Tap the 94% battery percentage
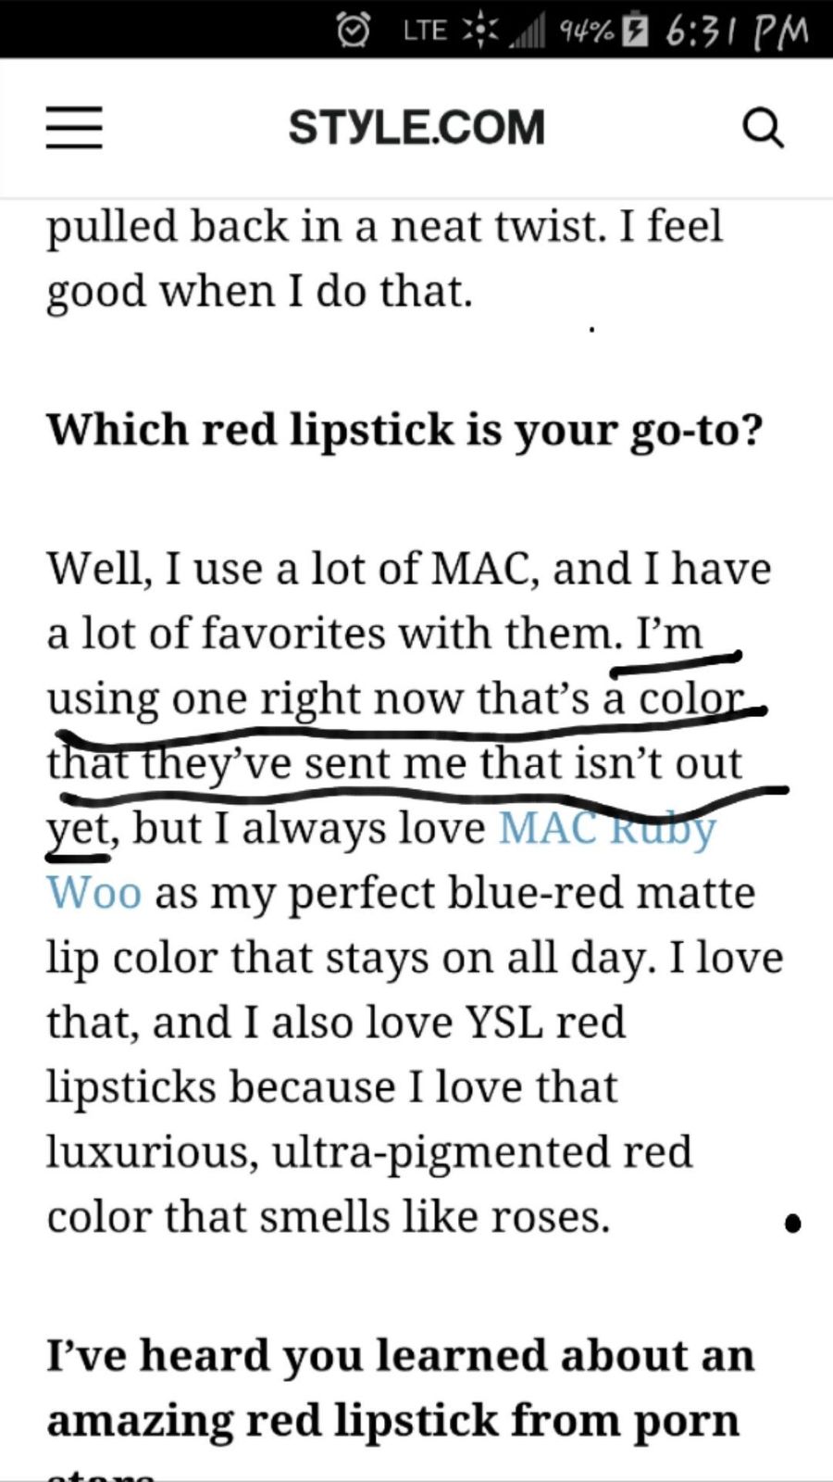This screenshot has height=1482, width=833. coord(587,31)
